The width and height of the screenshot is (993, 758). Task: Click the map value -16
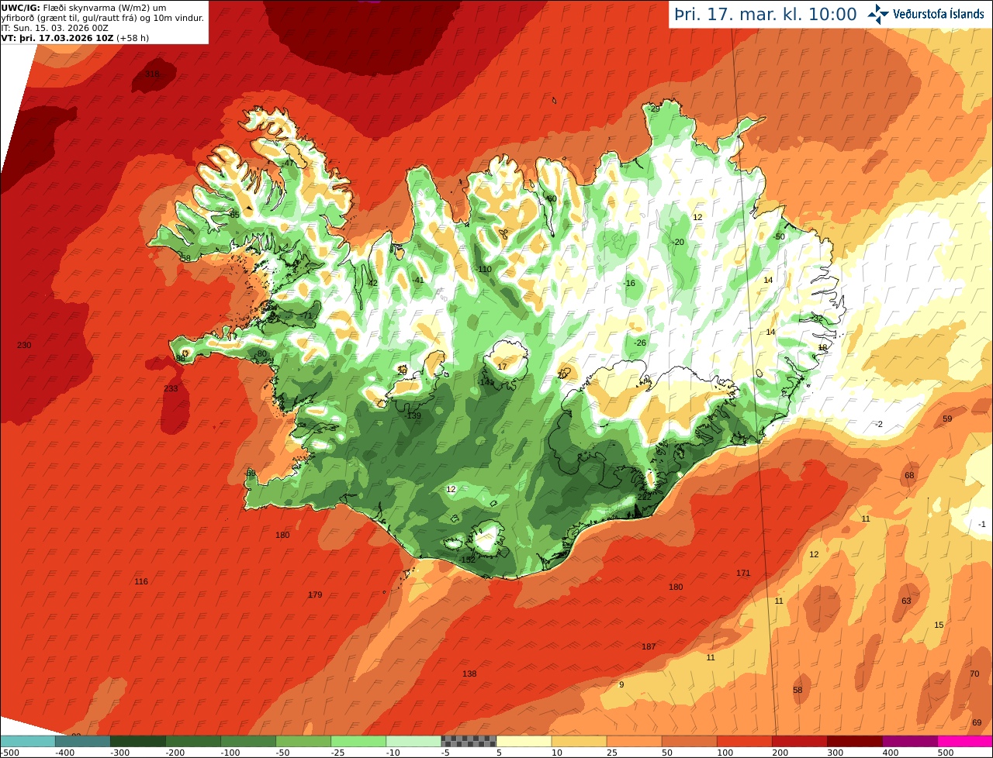click(x=629, y=283)
